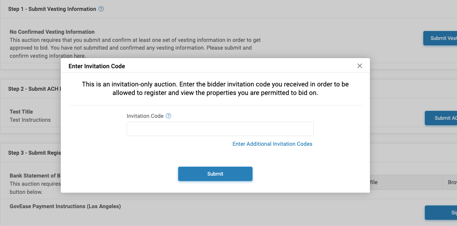Click the Submit Vesting button
457x226 pixels.
point(440,38)
